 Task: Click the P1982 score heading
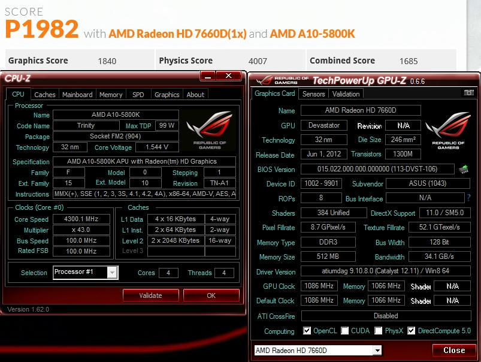pos(42,29)
